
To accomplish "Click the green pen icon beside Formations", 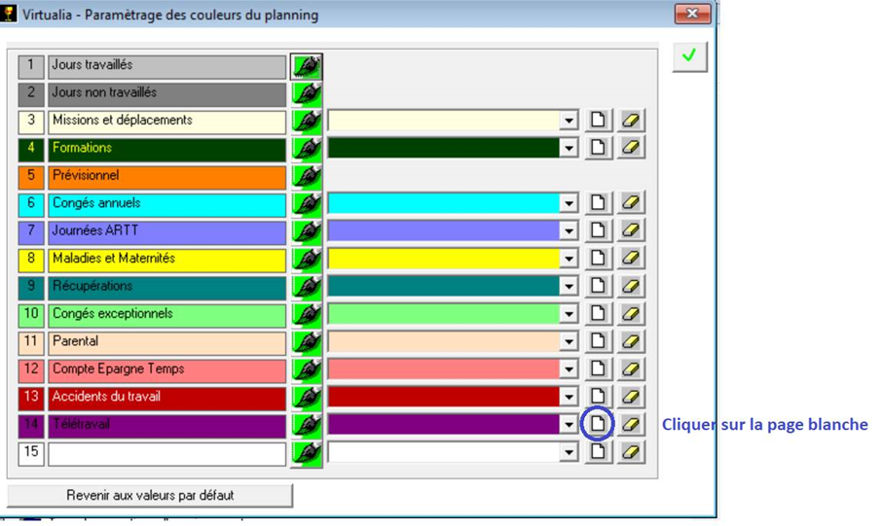I will pos(307,149).
